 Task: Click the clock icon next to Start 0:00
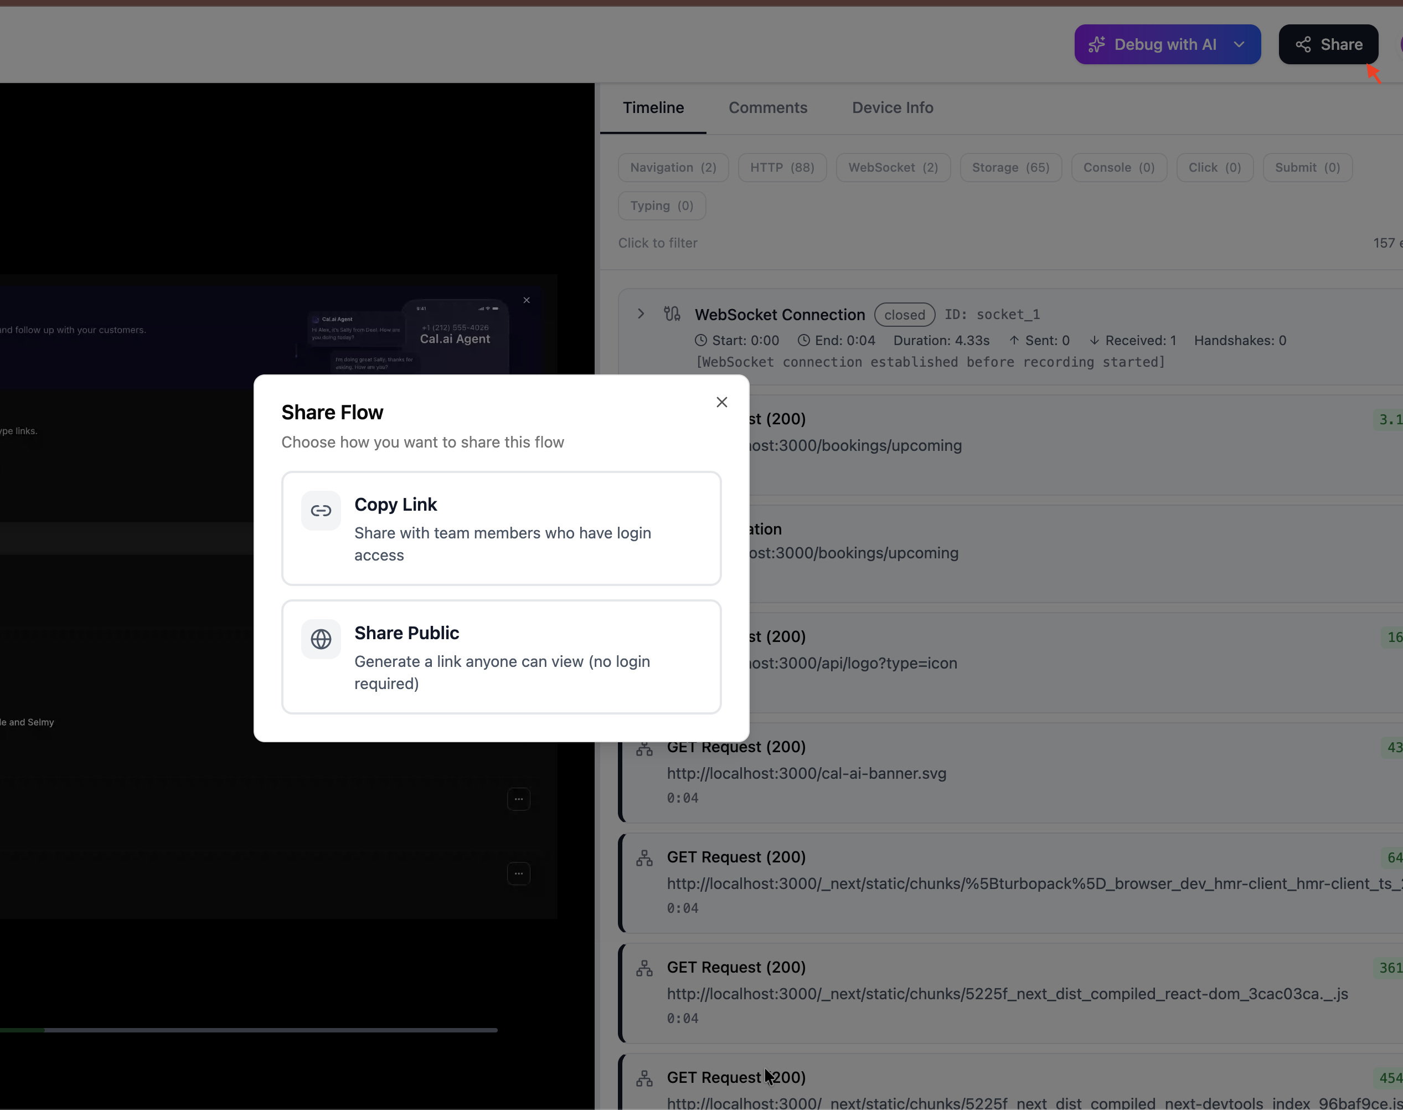point(700,340)
